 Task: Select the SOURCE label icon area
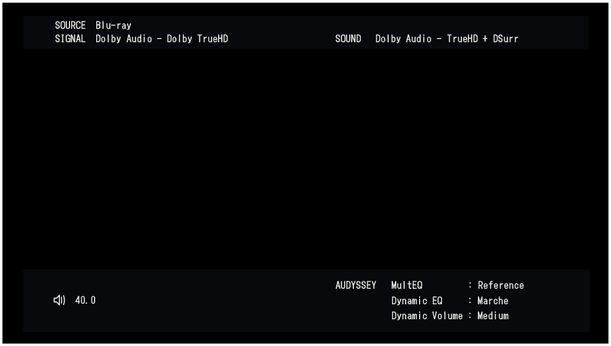tap(70, 24)
